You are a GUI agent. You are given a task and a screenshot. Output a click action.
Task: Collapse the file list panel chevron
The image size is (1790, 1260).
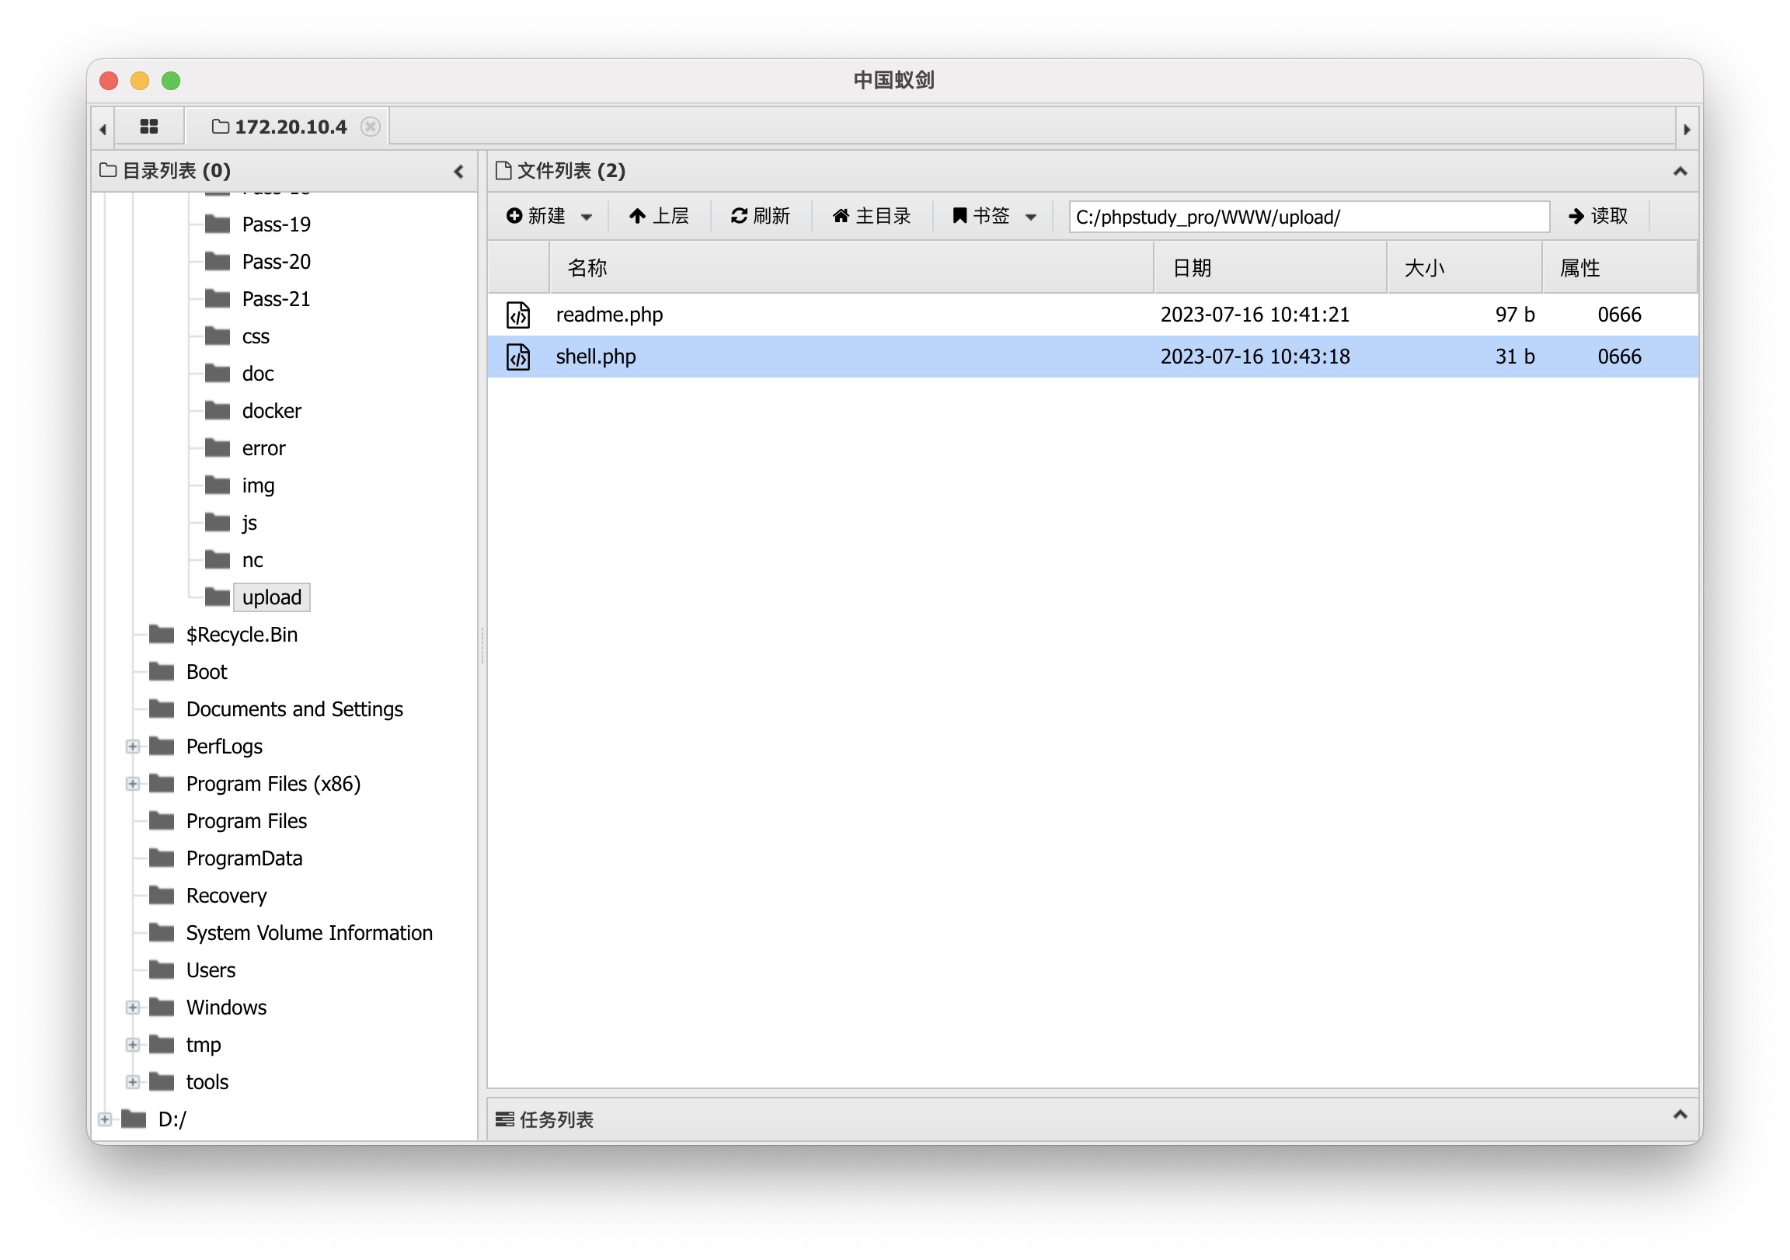[x=1680, y=172]
